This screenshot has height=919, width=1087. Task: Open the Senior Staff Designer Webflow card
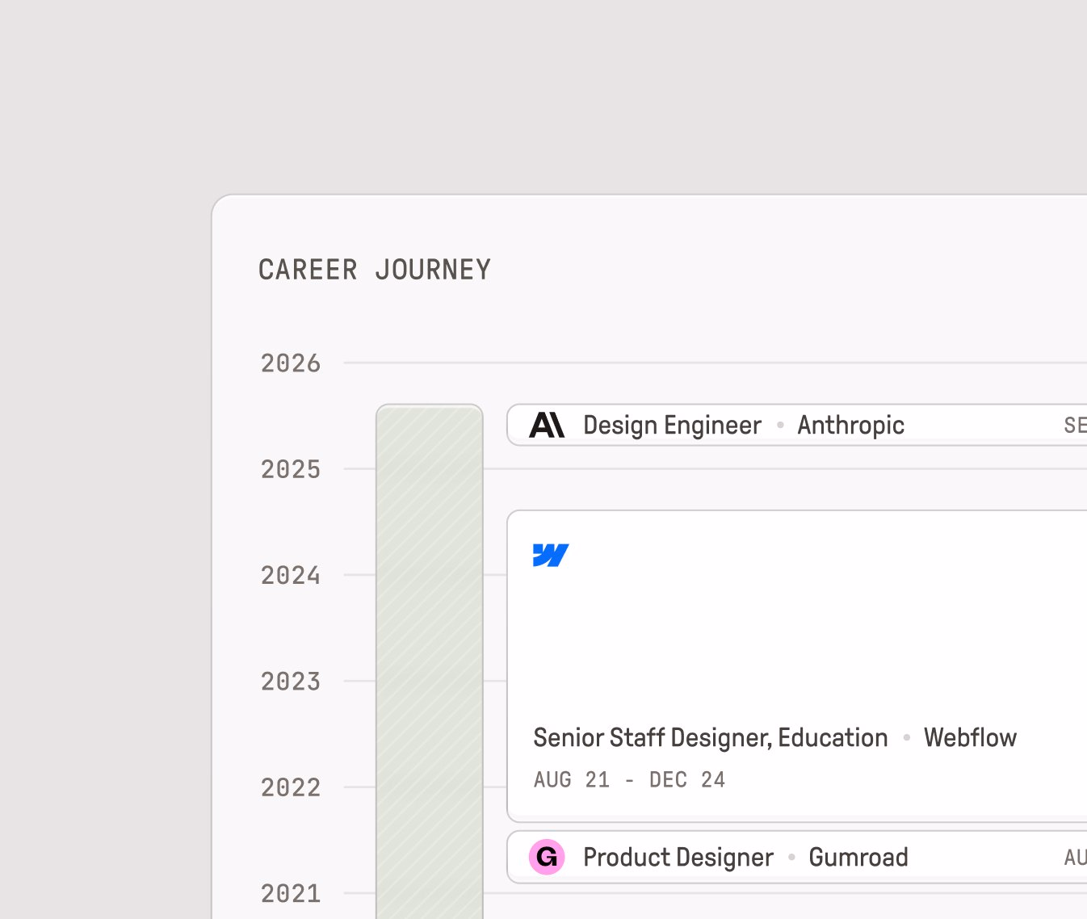(797, 666)
